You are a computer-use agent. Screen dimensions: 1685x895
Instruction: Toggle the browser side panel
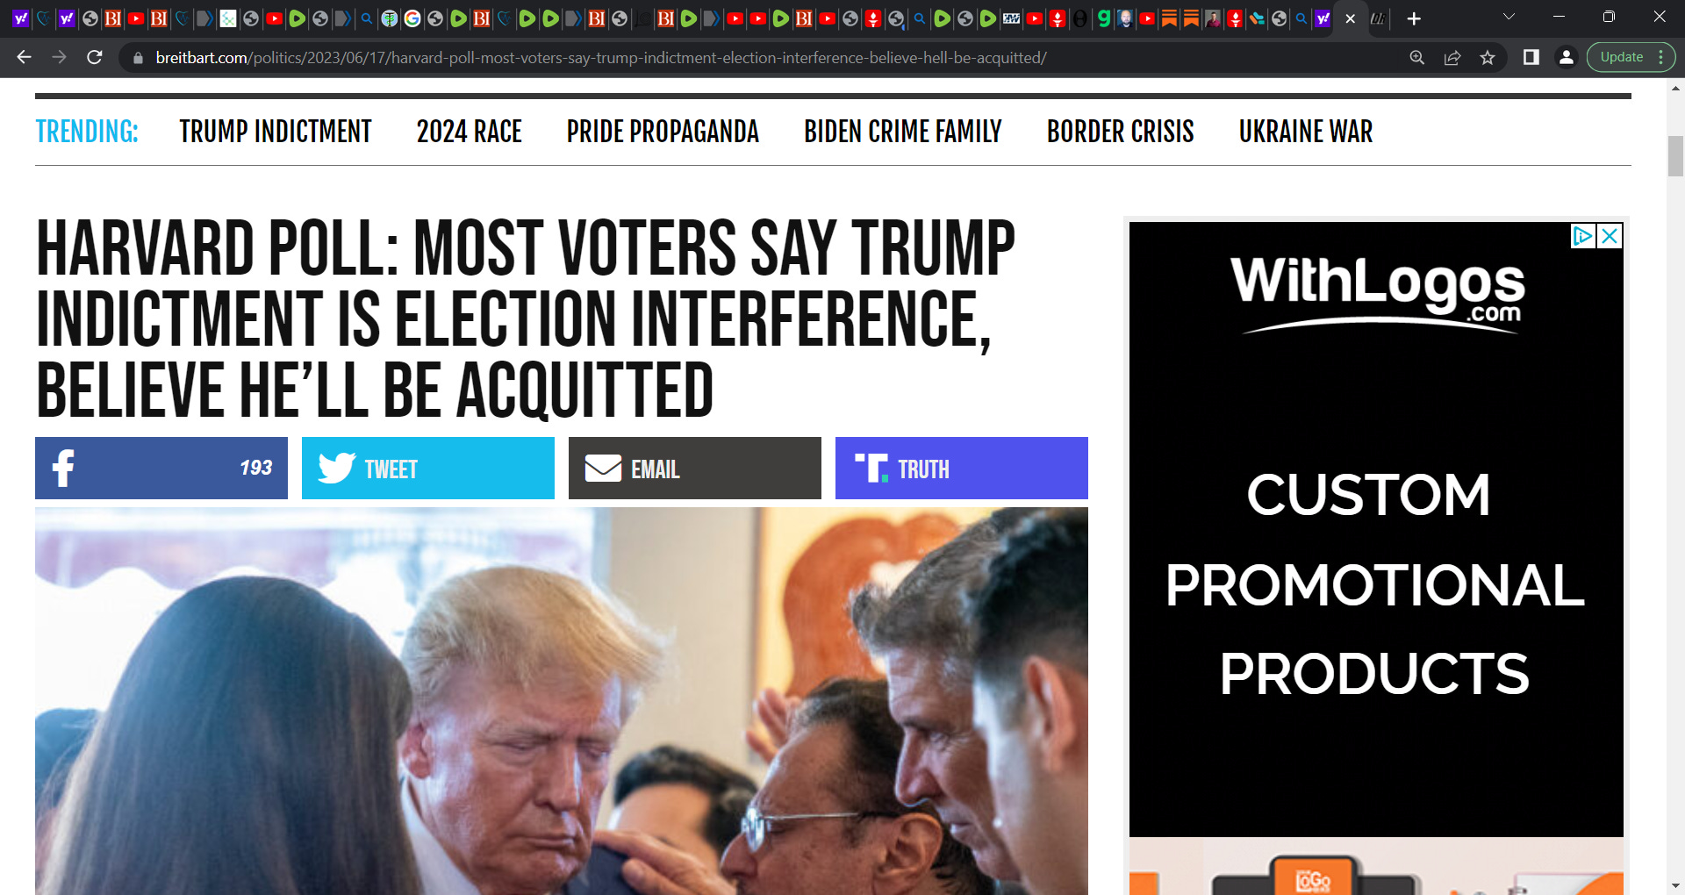coord(1531,58)
